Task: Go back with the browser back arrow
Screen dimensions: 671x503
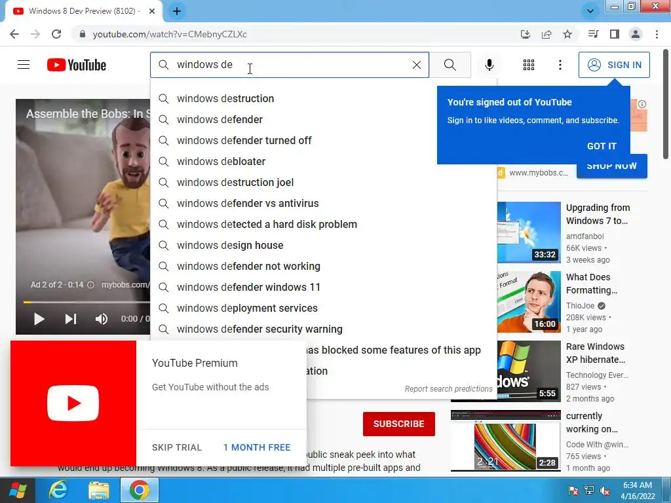Action: (x=14, y=34)
